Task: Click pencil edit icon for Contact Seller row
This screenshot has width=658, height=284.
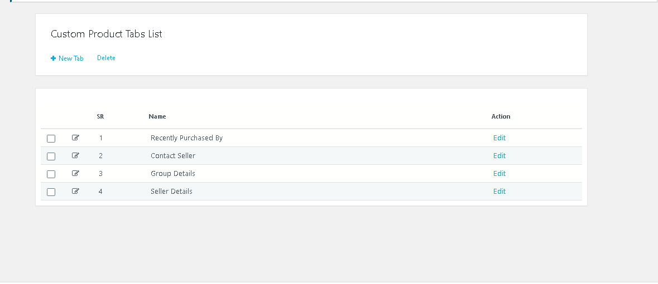Action: click(75, 155)
